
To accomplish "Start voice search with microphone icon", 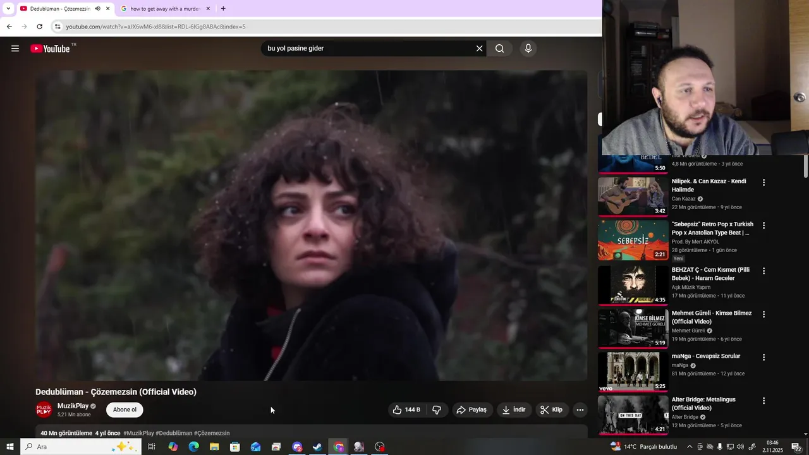I will (528, 49).
